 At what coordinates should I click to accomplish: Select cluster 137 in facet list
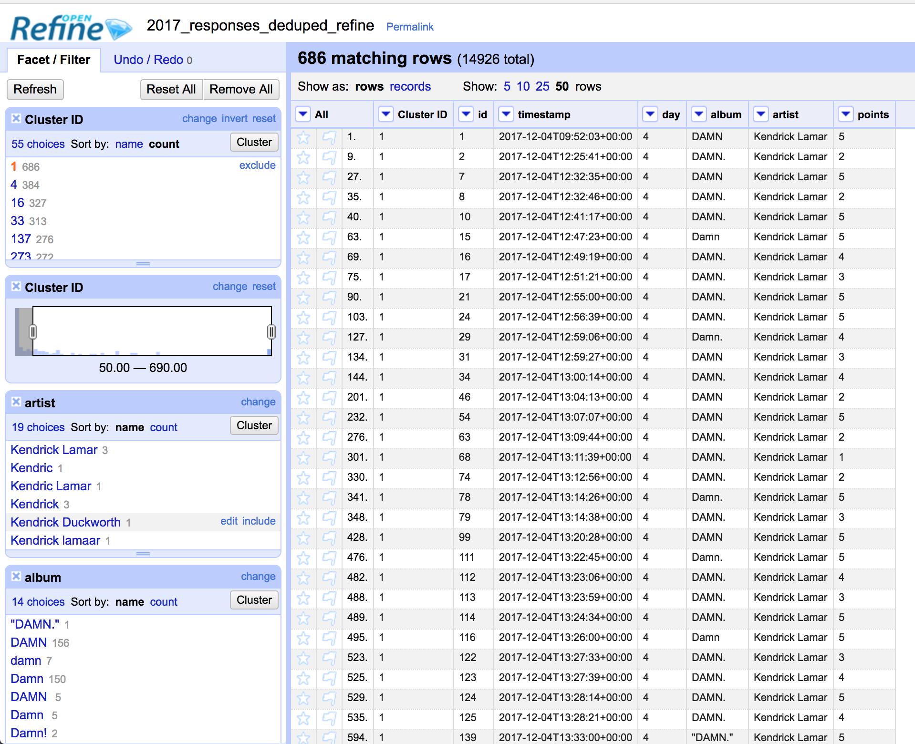tap(21, 239)
